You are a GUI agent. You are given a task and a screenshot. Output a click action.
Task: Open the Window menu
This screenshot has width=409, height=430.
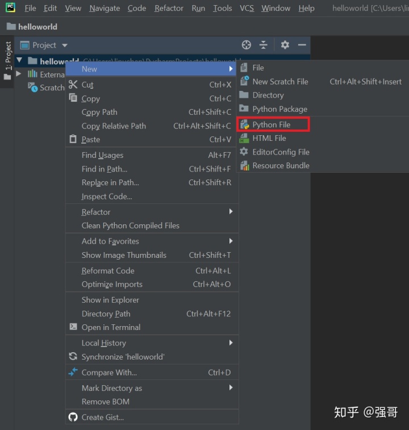coord(276,8)
